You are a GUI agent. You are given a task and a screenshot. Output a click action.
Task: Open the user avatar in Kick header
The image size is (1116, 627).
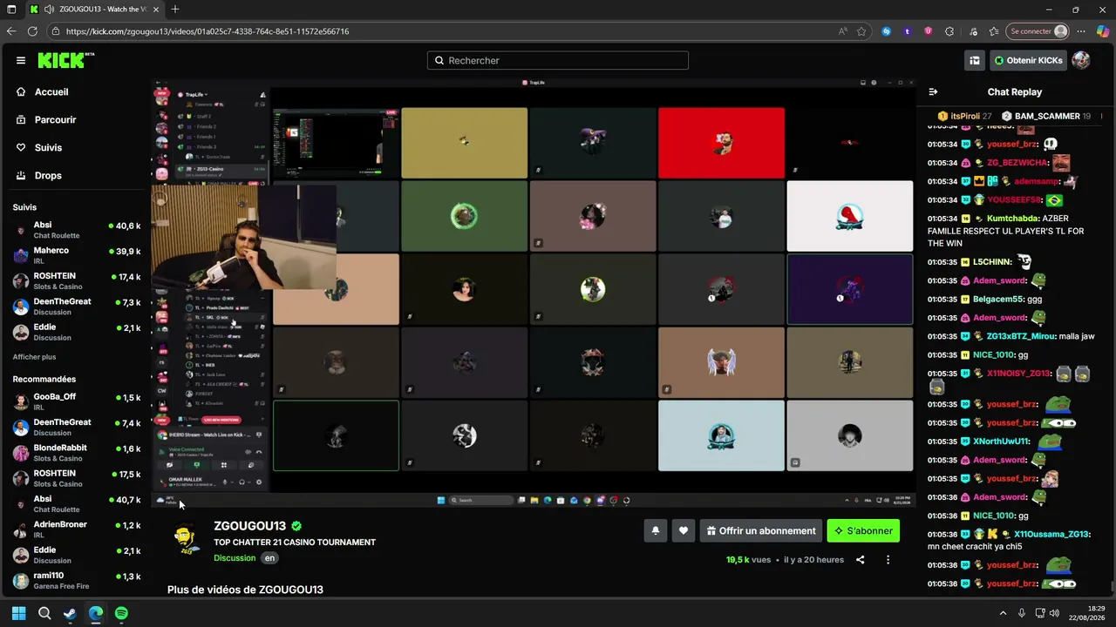[x=1081, y=60]
